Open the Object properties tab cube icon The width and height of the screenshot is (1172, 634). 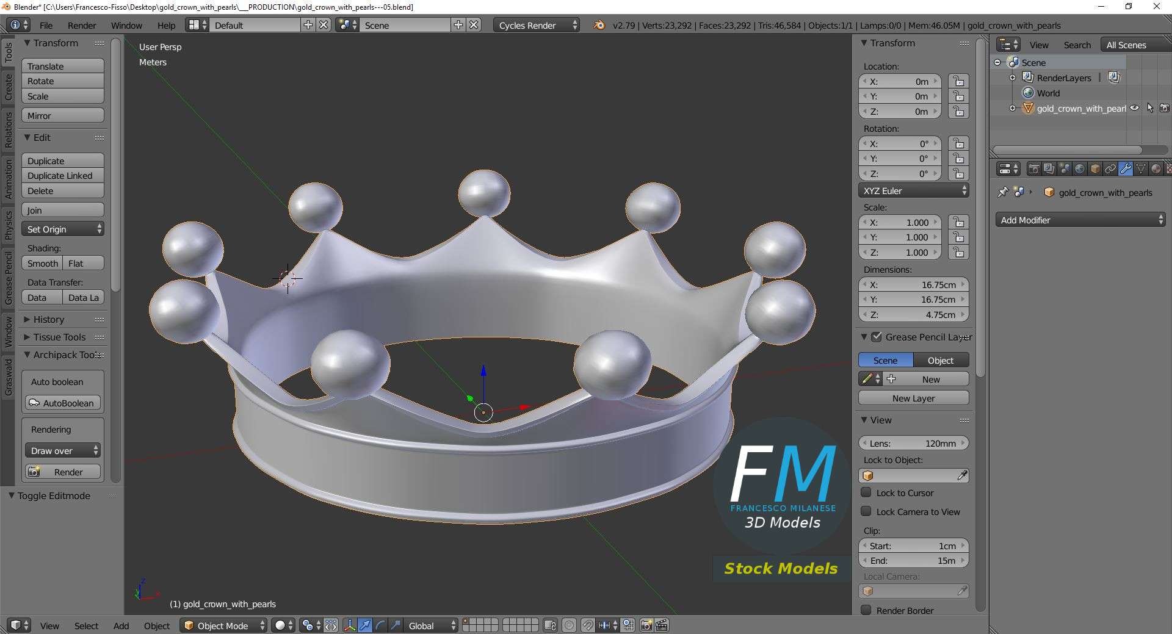(1095, 169)
